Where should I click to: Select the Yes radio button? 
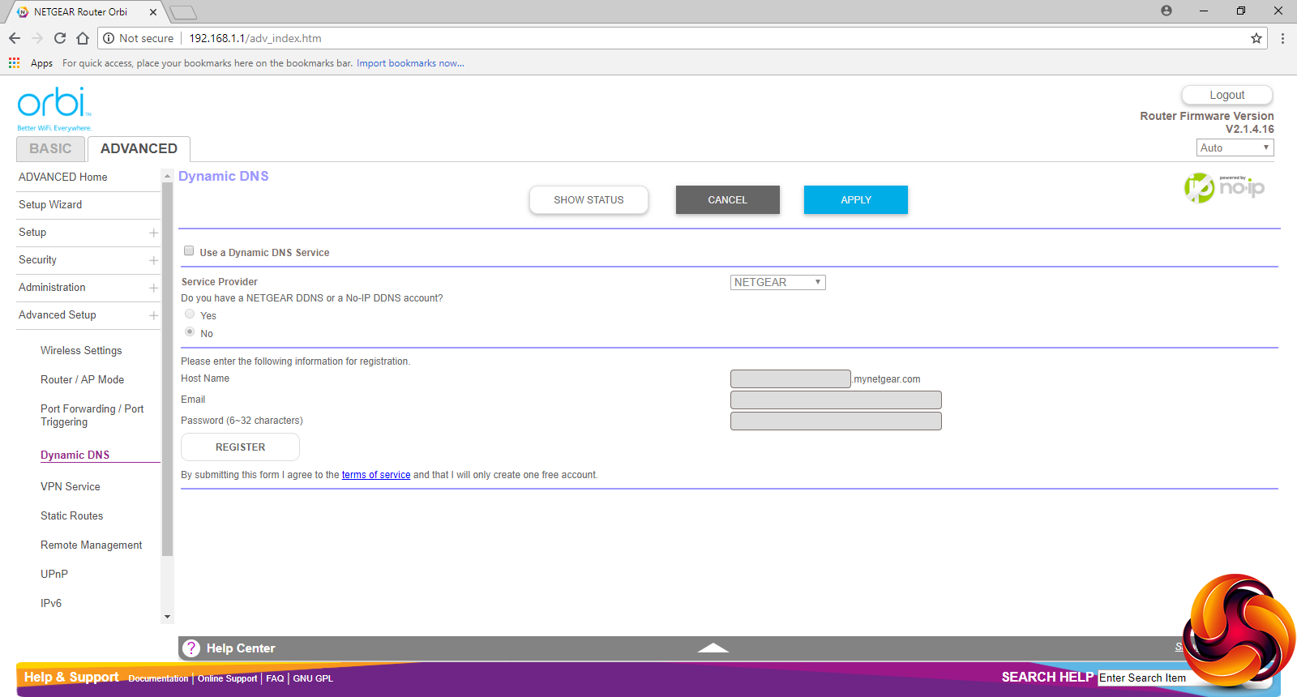190,314
